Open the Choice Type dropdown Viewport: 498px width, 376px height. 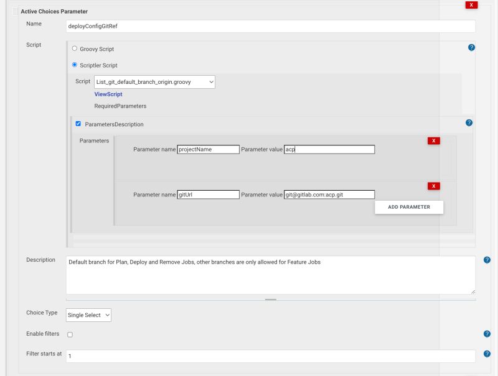click(88, 315)
